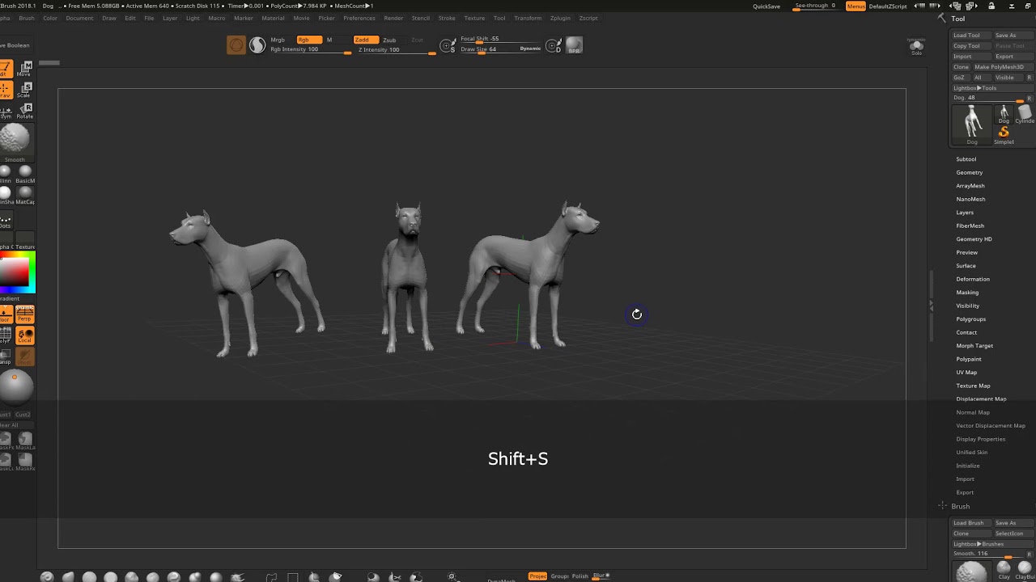The height and width of the screenshot is (582, 1036).
Task: Select the Cylinder tool thumbnail
Action: click(1025, 113)
